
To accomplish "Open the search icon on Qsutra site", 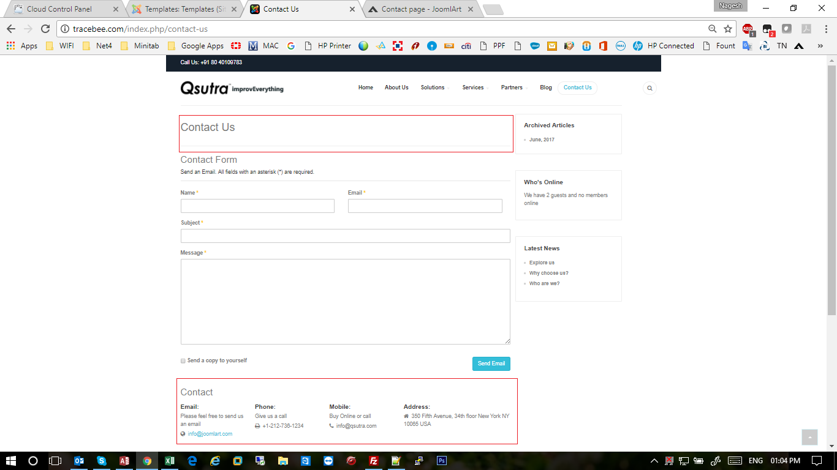I will [x=650, y=88].
